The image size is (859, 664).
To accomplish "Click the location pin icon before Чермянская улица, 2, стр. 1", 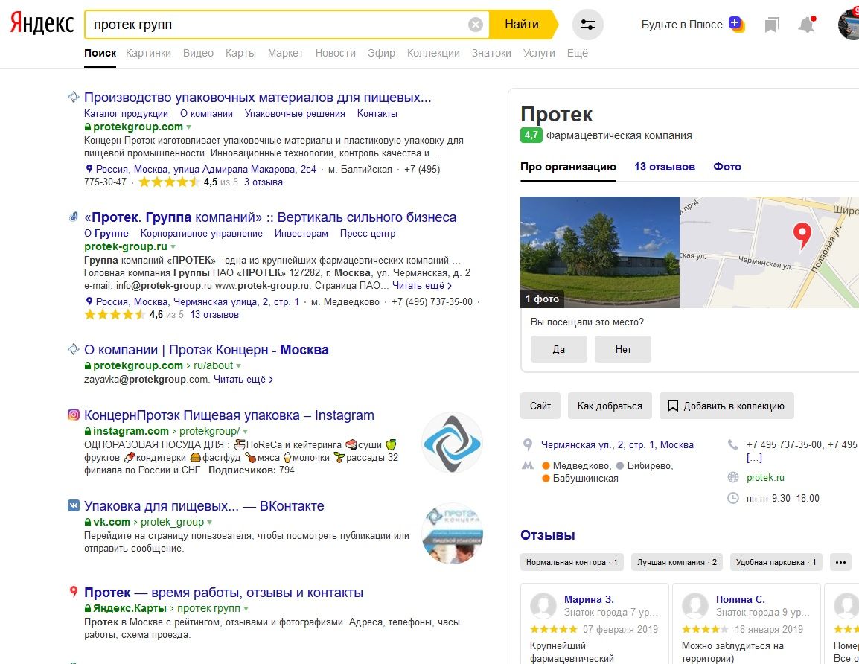I will pyautogui.click(x=89, y=301).
